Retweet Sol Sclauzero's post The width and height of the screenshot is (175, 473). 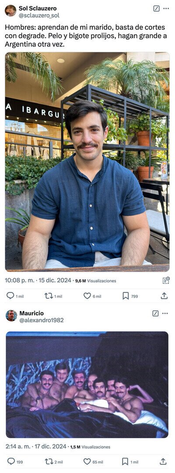pos(49,296)
